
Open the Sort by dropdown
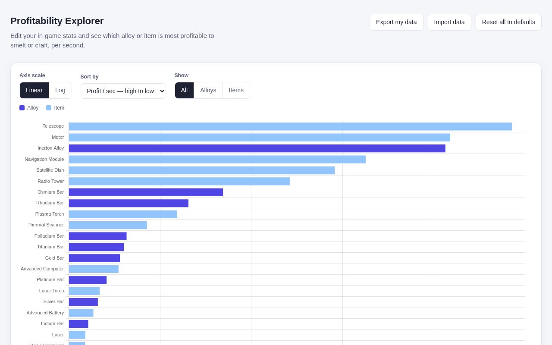click(x=123, y=91)
